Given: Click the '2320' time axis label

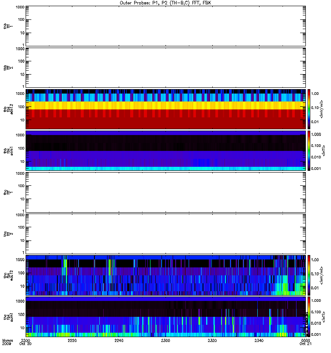Looking at the screenshot, I should pyautogui.click(x=212, y=340).
